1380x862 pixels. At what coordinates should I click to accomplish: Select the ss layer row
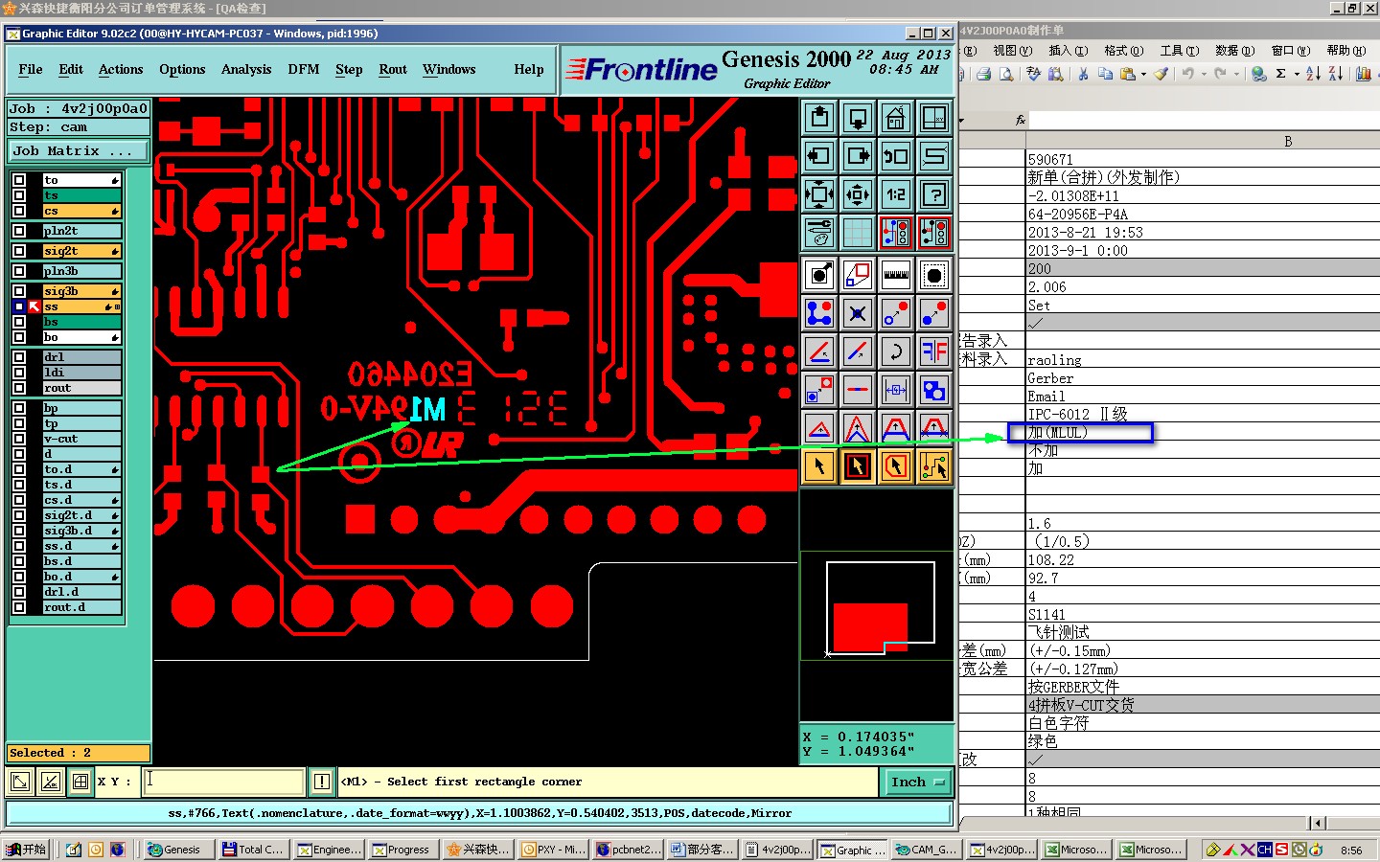tap(75, 306)
